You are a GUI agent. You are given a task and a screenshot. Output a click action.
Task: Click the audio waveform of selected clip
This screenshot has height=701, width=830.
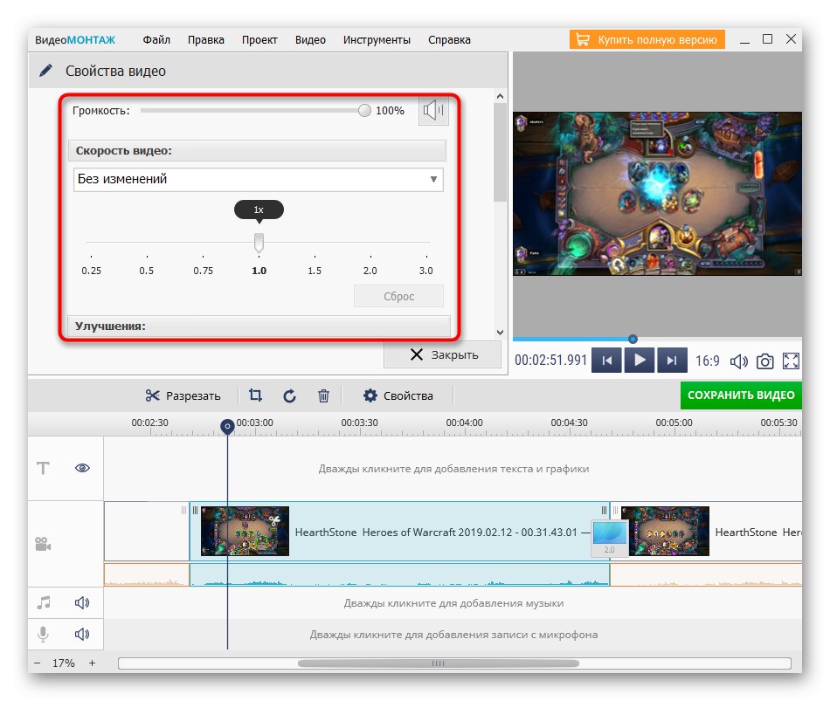pos(399,574)
